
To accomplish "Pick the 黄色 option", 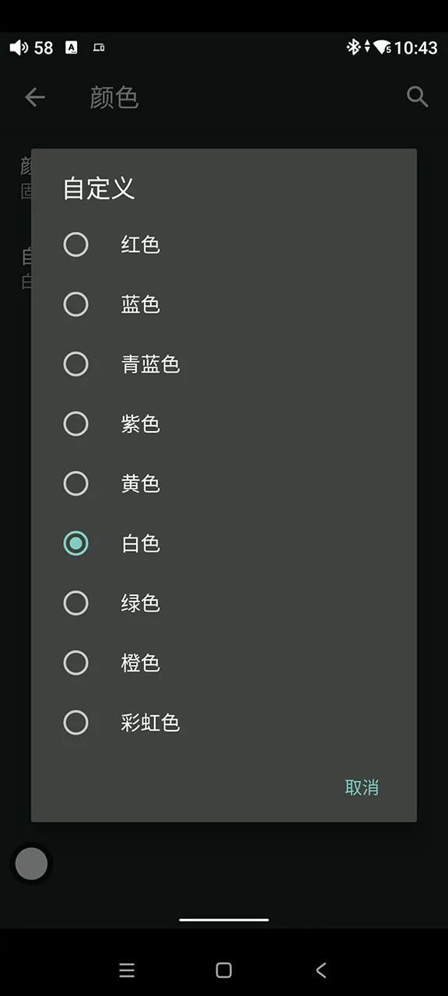I will tap(76, 484).
